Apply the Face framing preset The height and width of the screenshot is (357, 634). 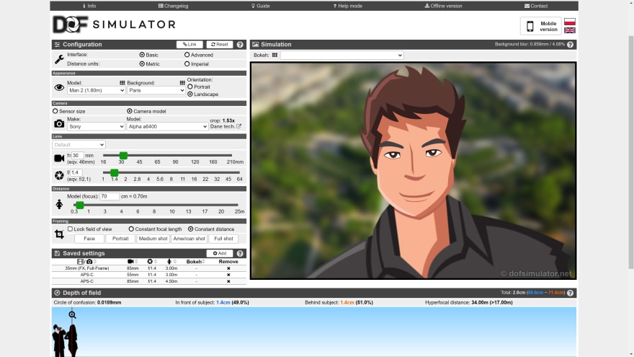tap(89, 239)
